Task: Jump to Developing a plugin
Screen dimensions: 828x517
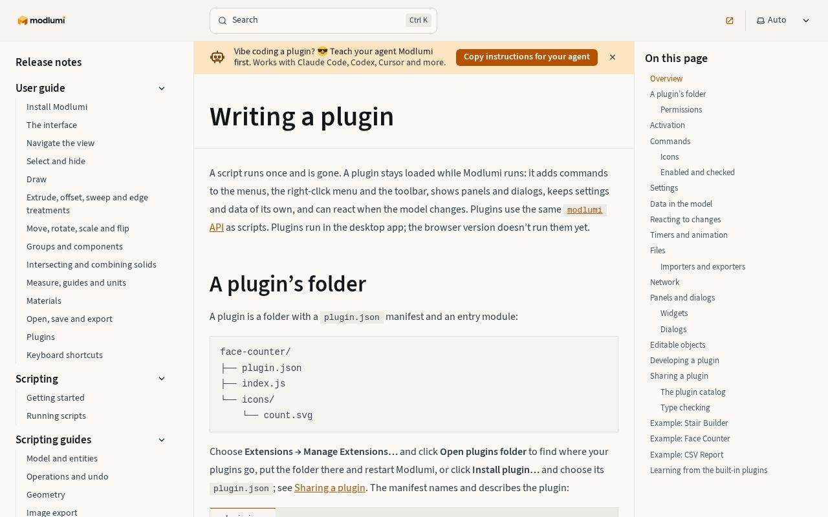Action: pyautogui.click(x=684, y=361)
